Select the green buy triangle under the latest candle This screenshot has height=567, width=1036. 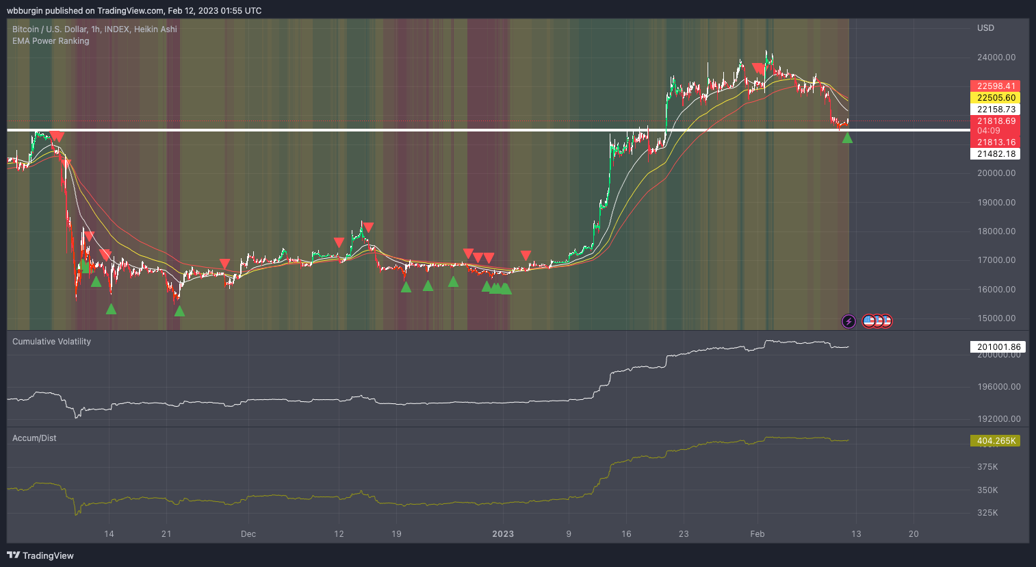(x=847, y=138)
